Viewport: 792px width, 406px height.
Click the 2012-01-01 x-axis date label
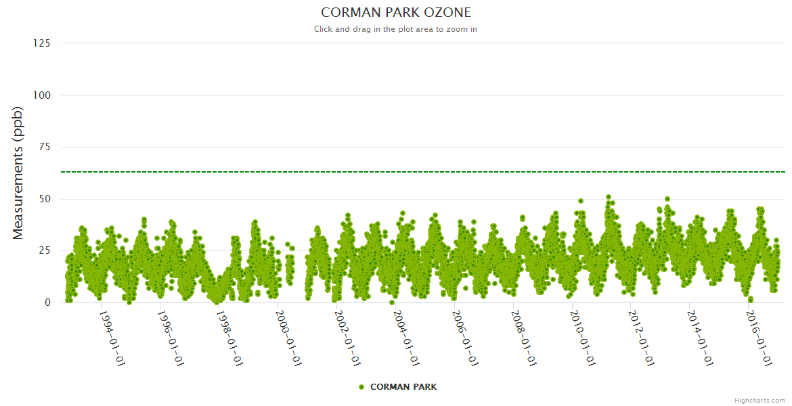642,338
